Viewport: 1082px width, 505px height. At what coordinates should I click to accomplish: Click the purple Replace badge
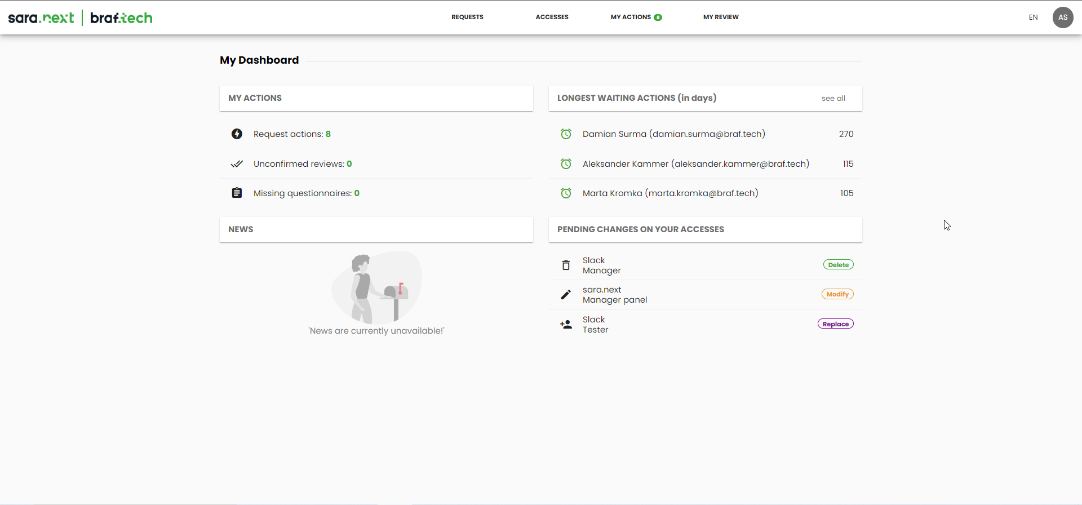tap(835, 324)
